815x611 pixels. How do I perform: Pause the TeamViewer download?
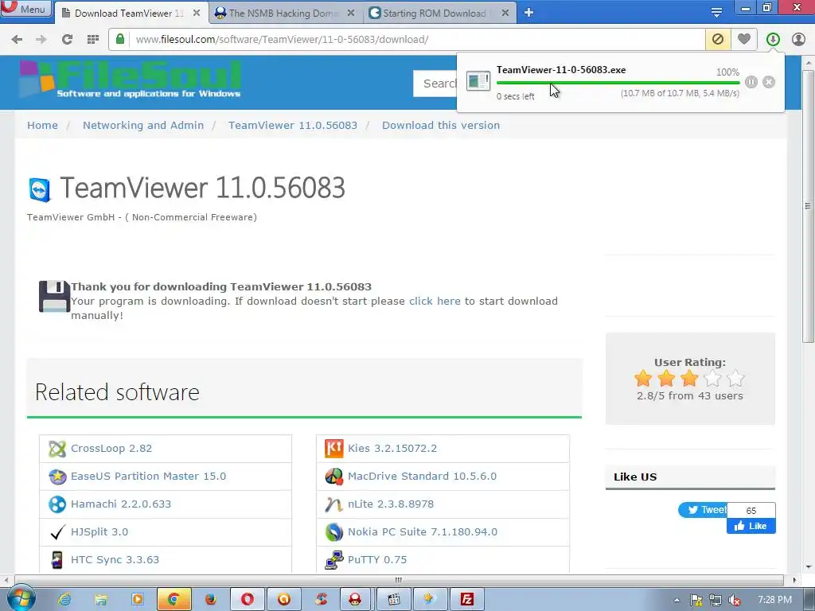(751, 82)
